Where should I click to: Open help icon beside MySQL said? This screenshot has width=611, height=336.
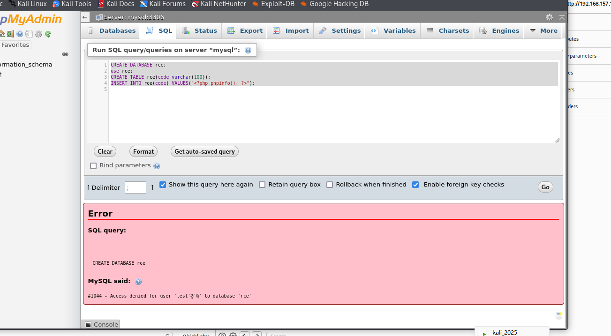click(138, 282)
